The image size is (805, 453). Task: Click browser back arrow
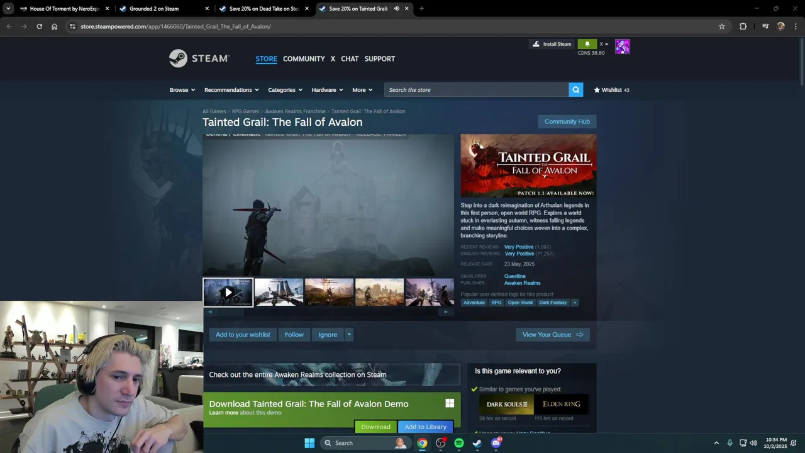9,26
